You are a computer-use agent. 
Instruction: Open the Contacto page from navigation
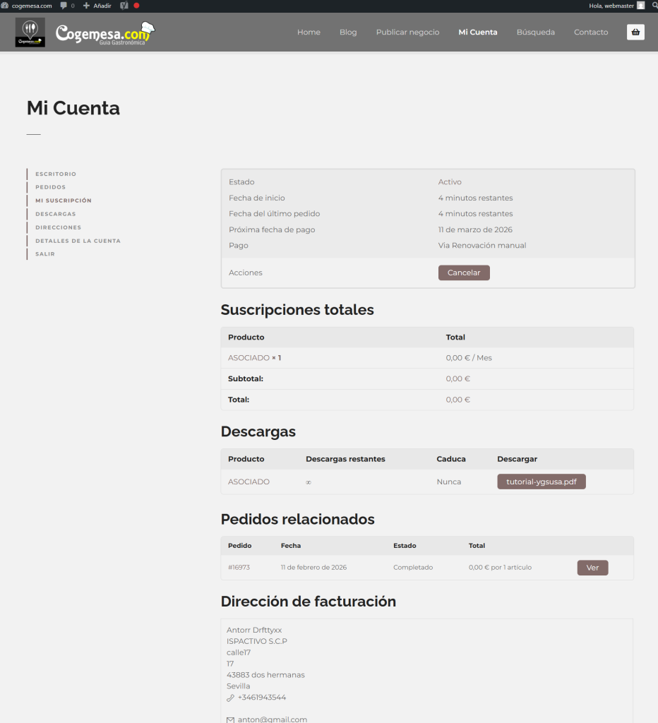point(591,32)
